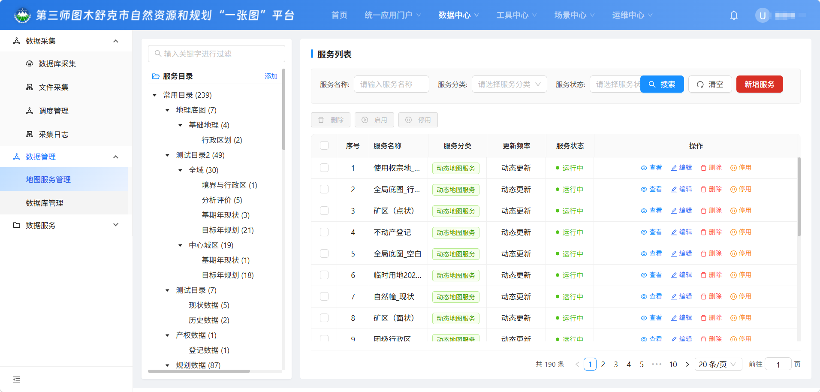Check the row 3 矿区（点状） checkbox
The height and width of the screenshot is (392, 820).
tap(324, 211)
